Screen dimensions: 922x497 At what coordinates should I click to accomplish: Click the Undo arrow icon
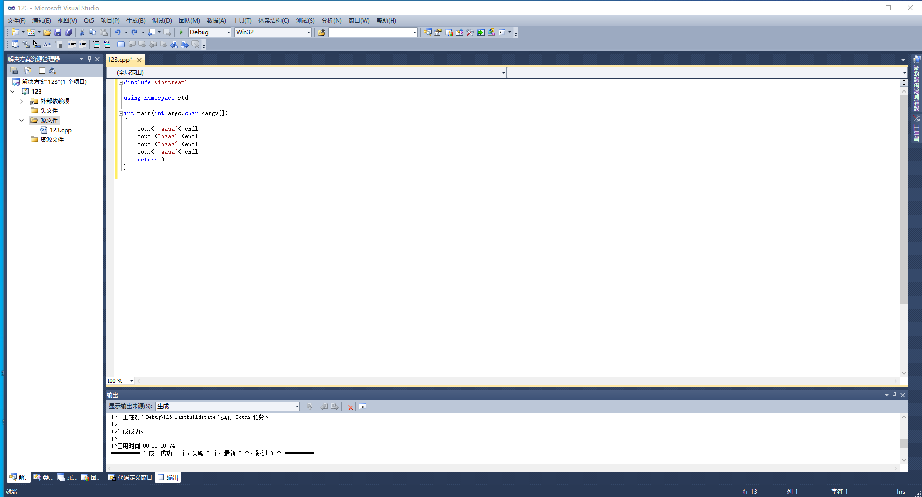pos(118,32)
